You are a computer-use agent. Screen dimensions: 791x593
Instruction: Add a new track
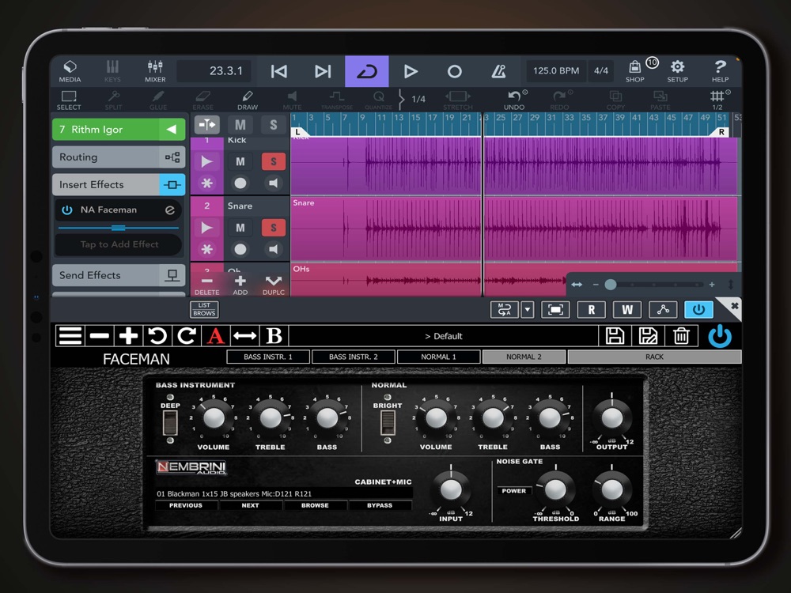click(240, 285)
